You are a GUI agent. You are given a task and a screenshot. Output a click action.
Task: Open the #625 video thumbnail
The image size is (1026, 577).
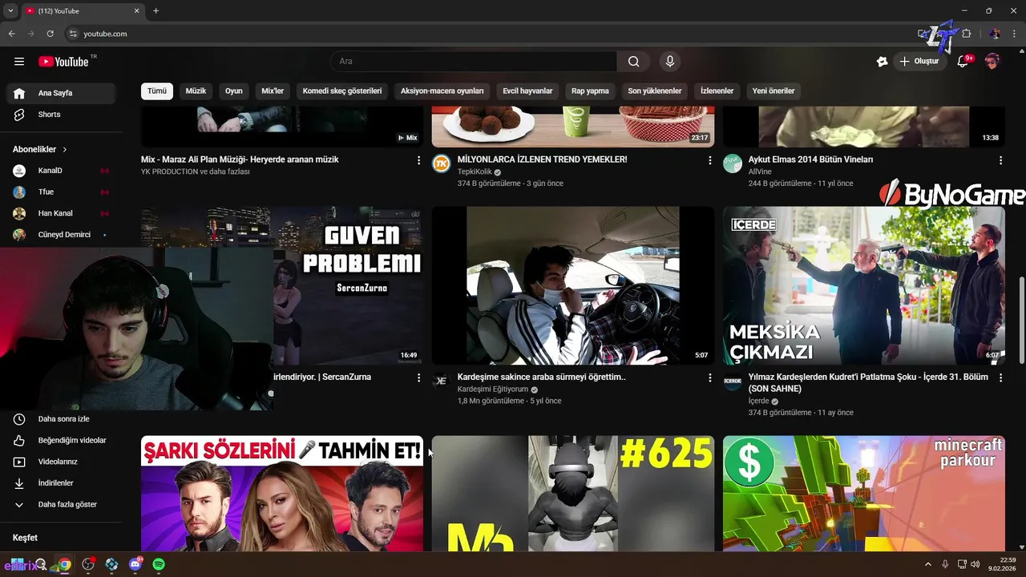pos(573,494)
